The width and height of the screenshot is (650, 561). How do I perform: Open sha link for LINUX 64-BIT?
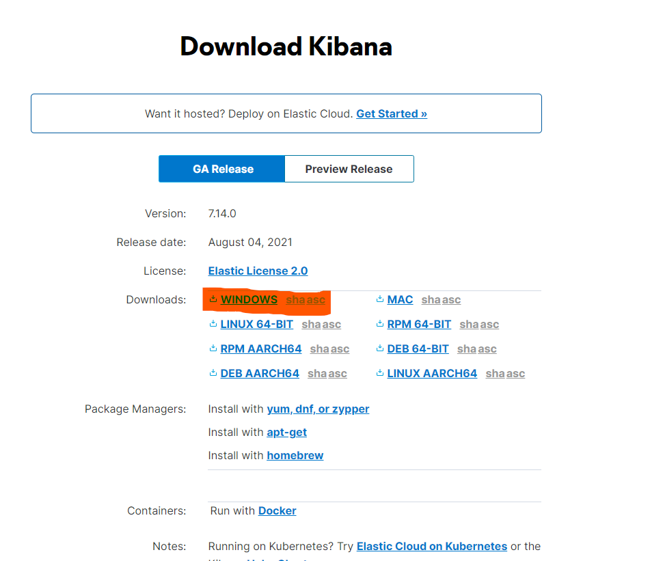[311, 325]
